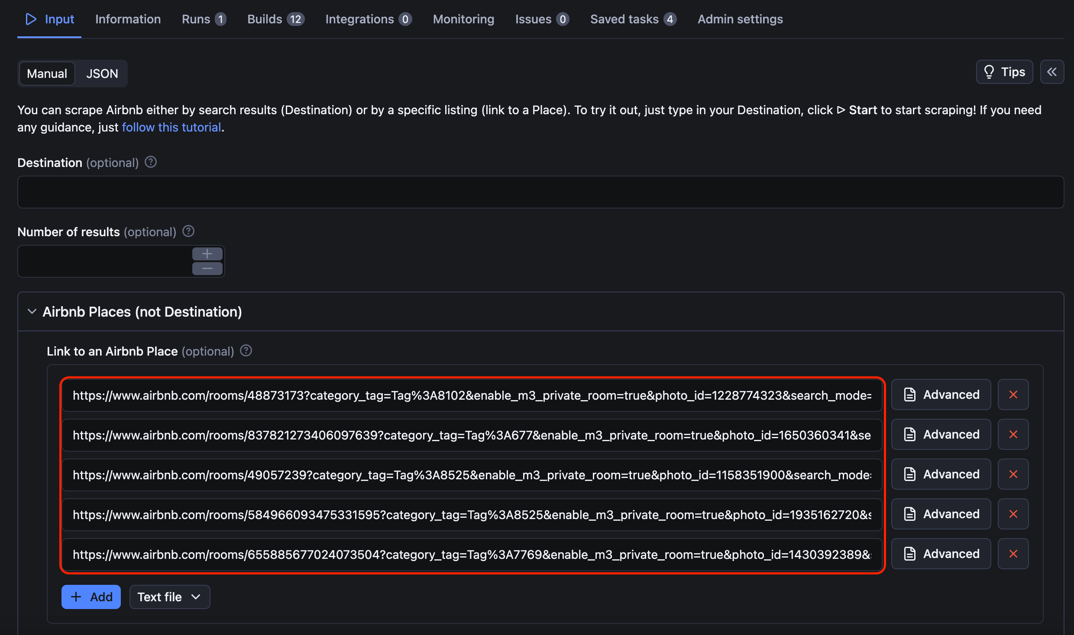Open the Text file dropdown
The image size is (1074, 635).
169,597
